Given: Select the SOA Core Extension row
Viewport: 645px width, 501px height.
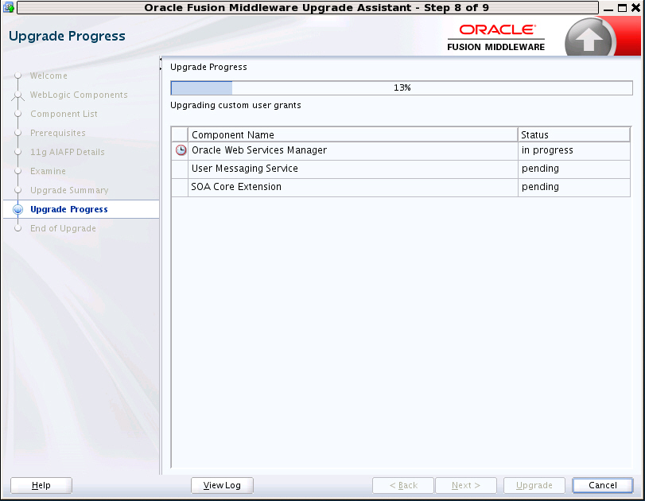Looking at the screenshot, I should [401, 187].
